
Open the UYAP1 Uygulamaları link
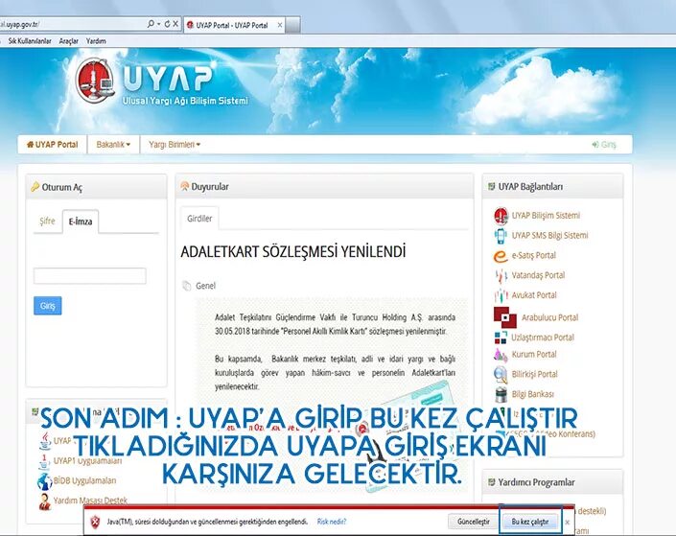pos(87,460)
